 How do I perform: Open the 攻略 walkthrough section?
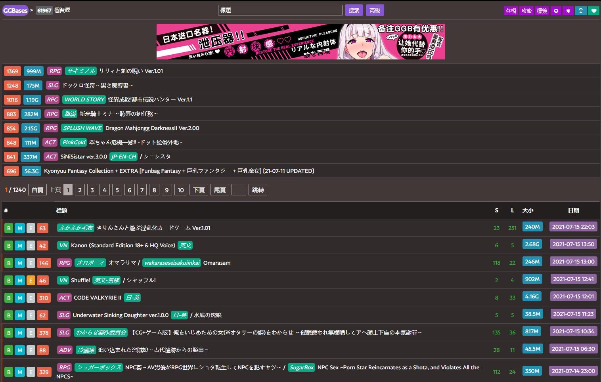(x=526, y=11)
